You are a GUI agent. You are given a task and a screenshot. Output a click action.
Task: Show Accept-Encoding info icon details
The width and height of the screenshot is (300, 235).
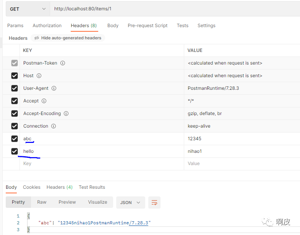(x=66, y=113)
